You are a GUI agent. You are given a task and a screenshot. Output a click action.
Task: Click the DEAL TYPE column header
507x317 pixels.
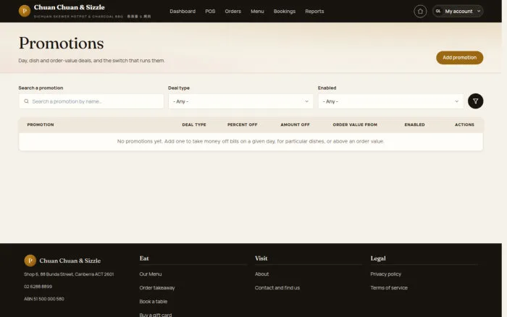click(x=194, y=124)
